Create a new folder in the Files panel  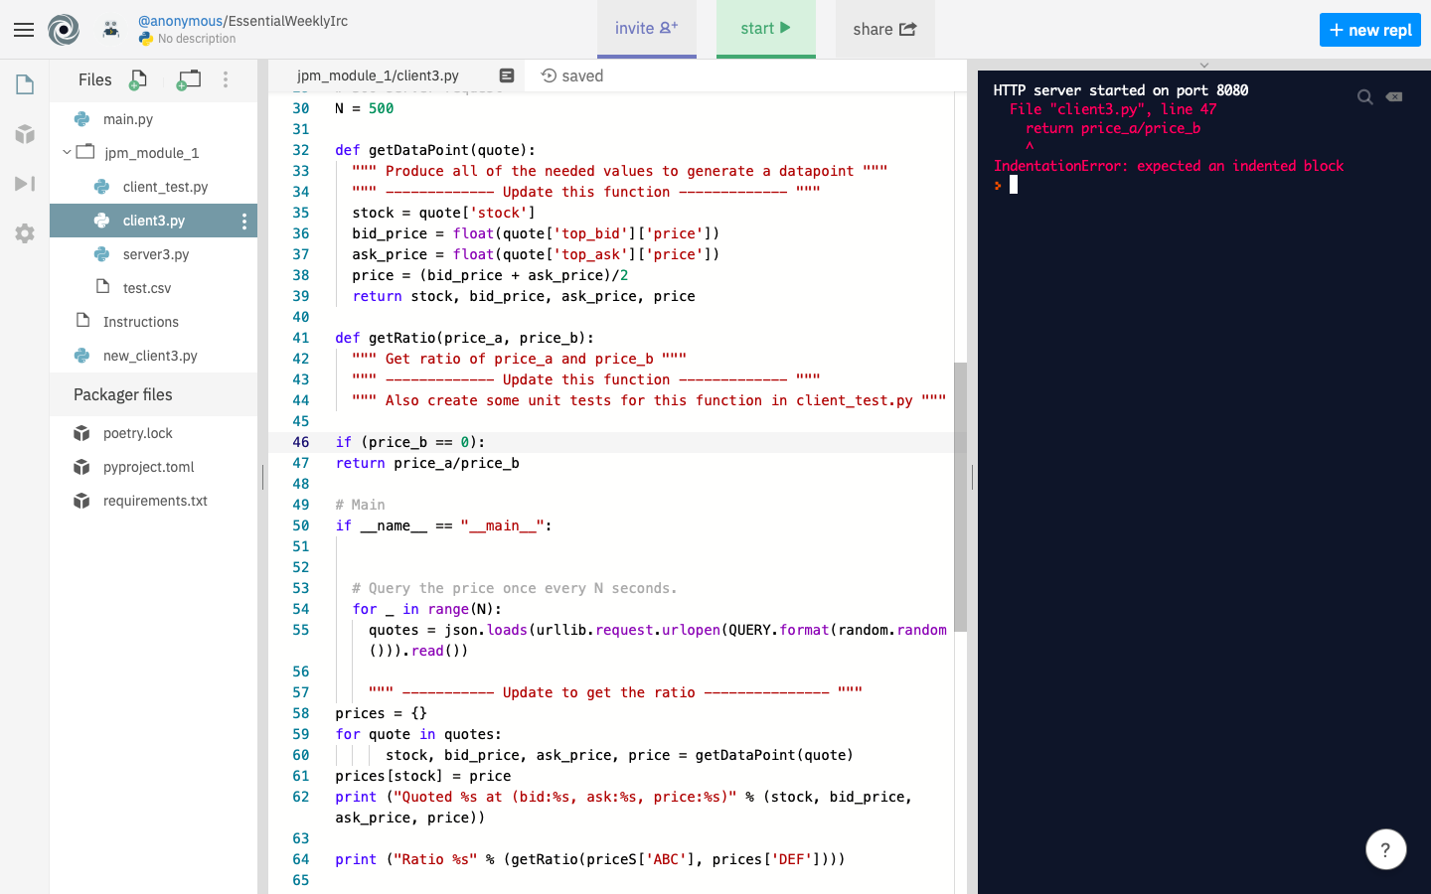(188, 79)
